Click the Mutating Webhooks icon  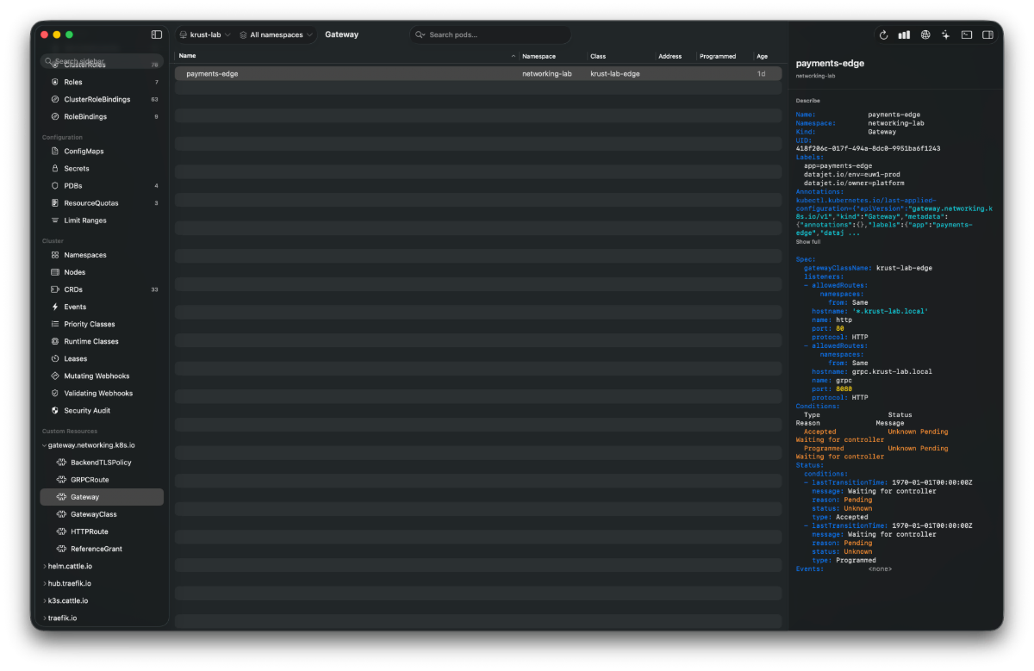[55, 376]
